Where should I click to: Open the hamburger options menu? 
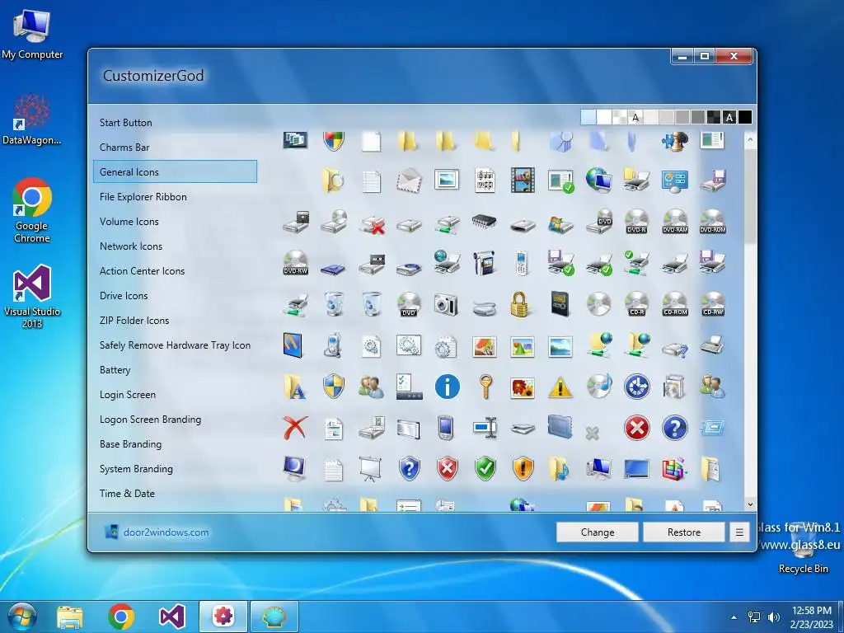pyautogui.click(x=739, y=532)
